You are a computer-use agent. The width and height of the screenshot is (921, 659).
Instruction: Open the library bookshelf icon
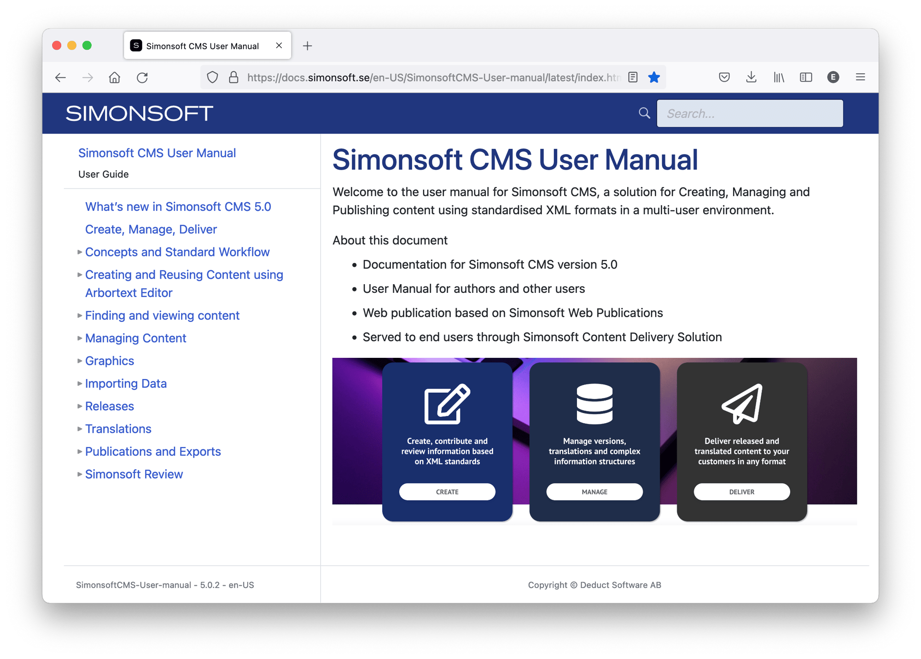[779, 77]
